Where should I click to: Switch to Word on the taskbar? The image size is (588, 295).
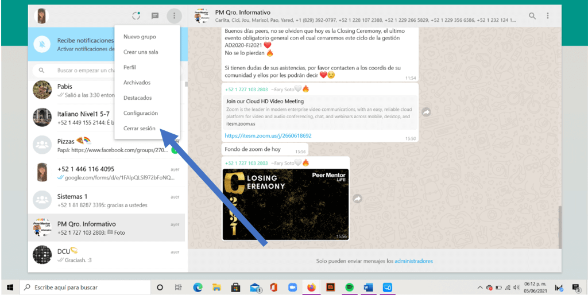coord(368,288)
